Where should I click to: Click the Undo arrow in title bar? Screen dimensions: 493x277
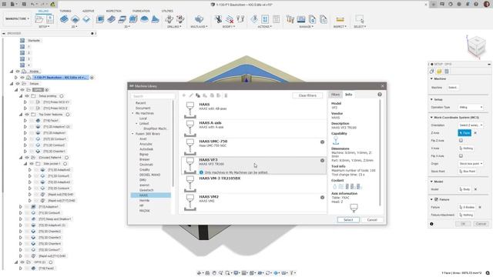32,4
